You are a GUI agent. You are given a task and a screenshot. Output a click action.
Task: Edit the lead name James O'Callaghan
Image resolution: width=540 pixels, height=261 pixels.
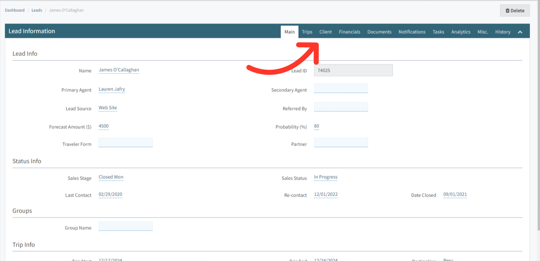118,70
